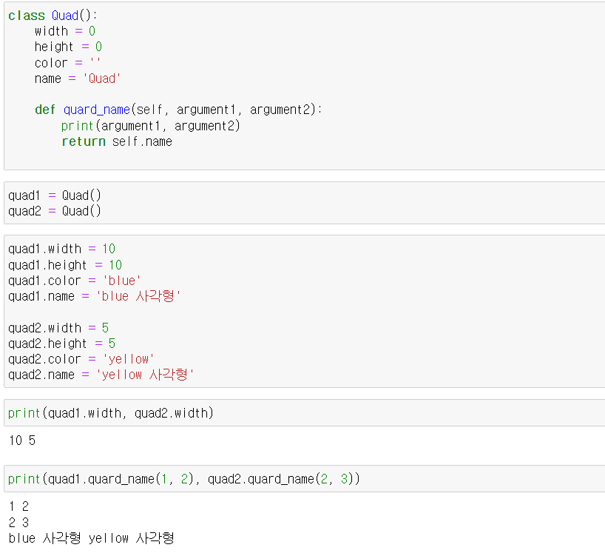Click the '10 5' output text
Viewport: 605px width, 556px height.
[x=22, y=441]
